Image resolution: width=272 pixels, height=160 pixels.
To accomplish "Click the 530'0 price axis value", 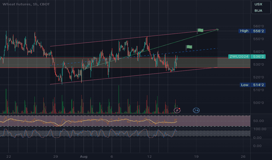I will [259, 65].
